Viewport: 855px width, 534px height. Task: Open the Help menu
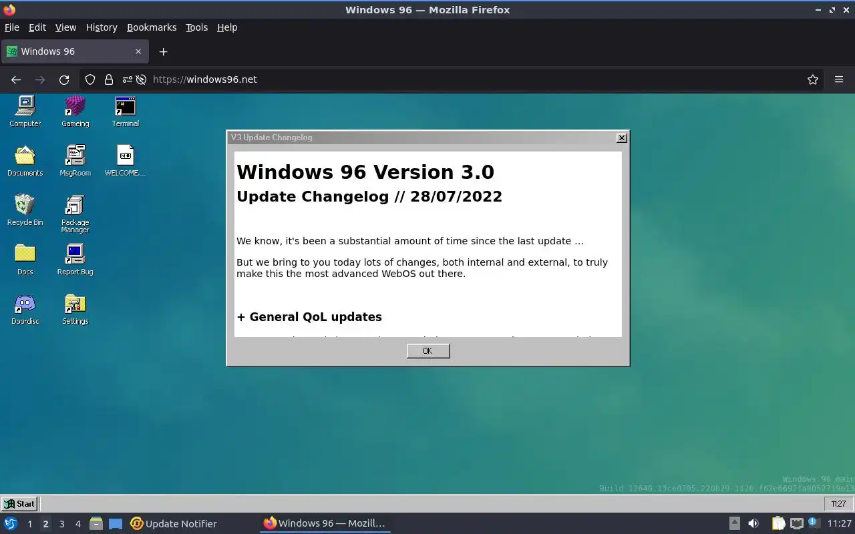point(227,27)
